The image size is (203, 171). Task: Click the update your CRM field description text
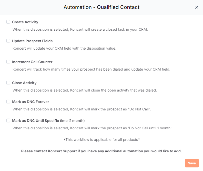point(64,48)
